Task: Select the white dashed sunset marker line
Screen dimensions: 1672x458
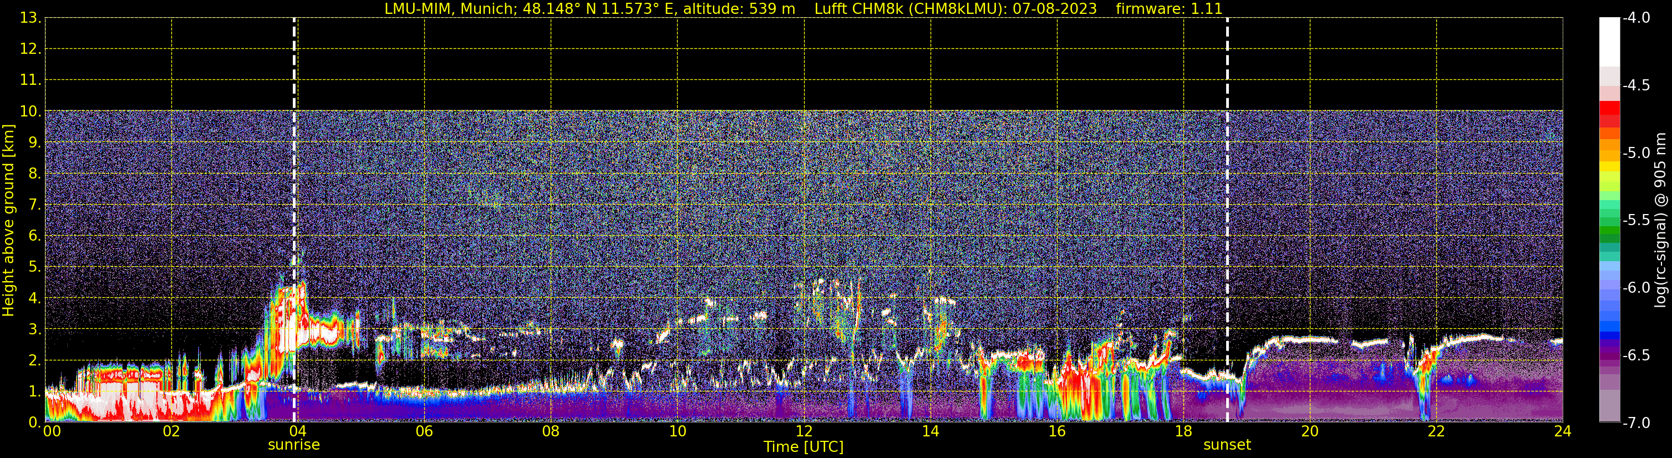Action: [1227, 220]
